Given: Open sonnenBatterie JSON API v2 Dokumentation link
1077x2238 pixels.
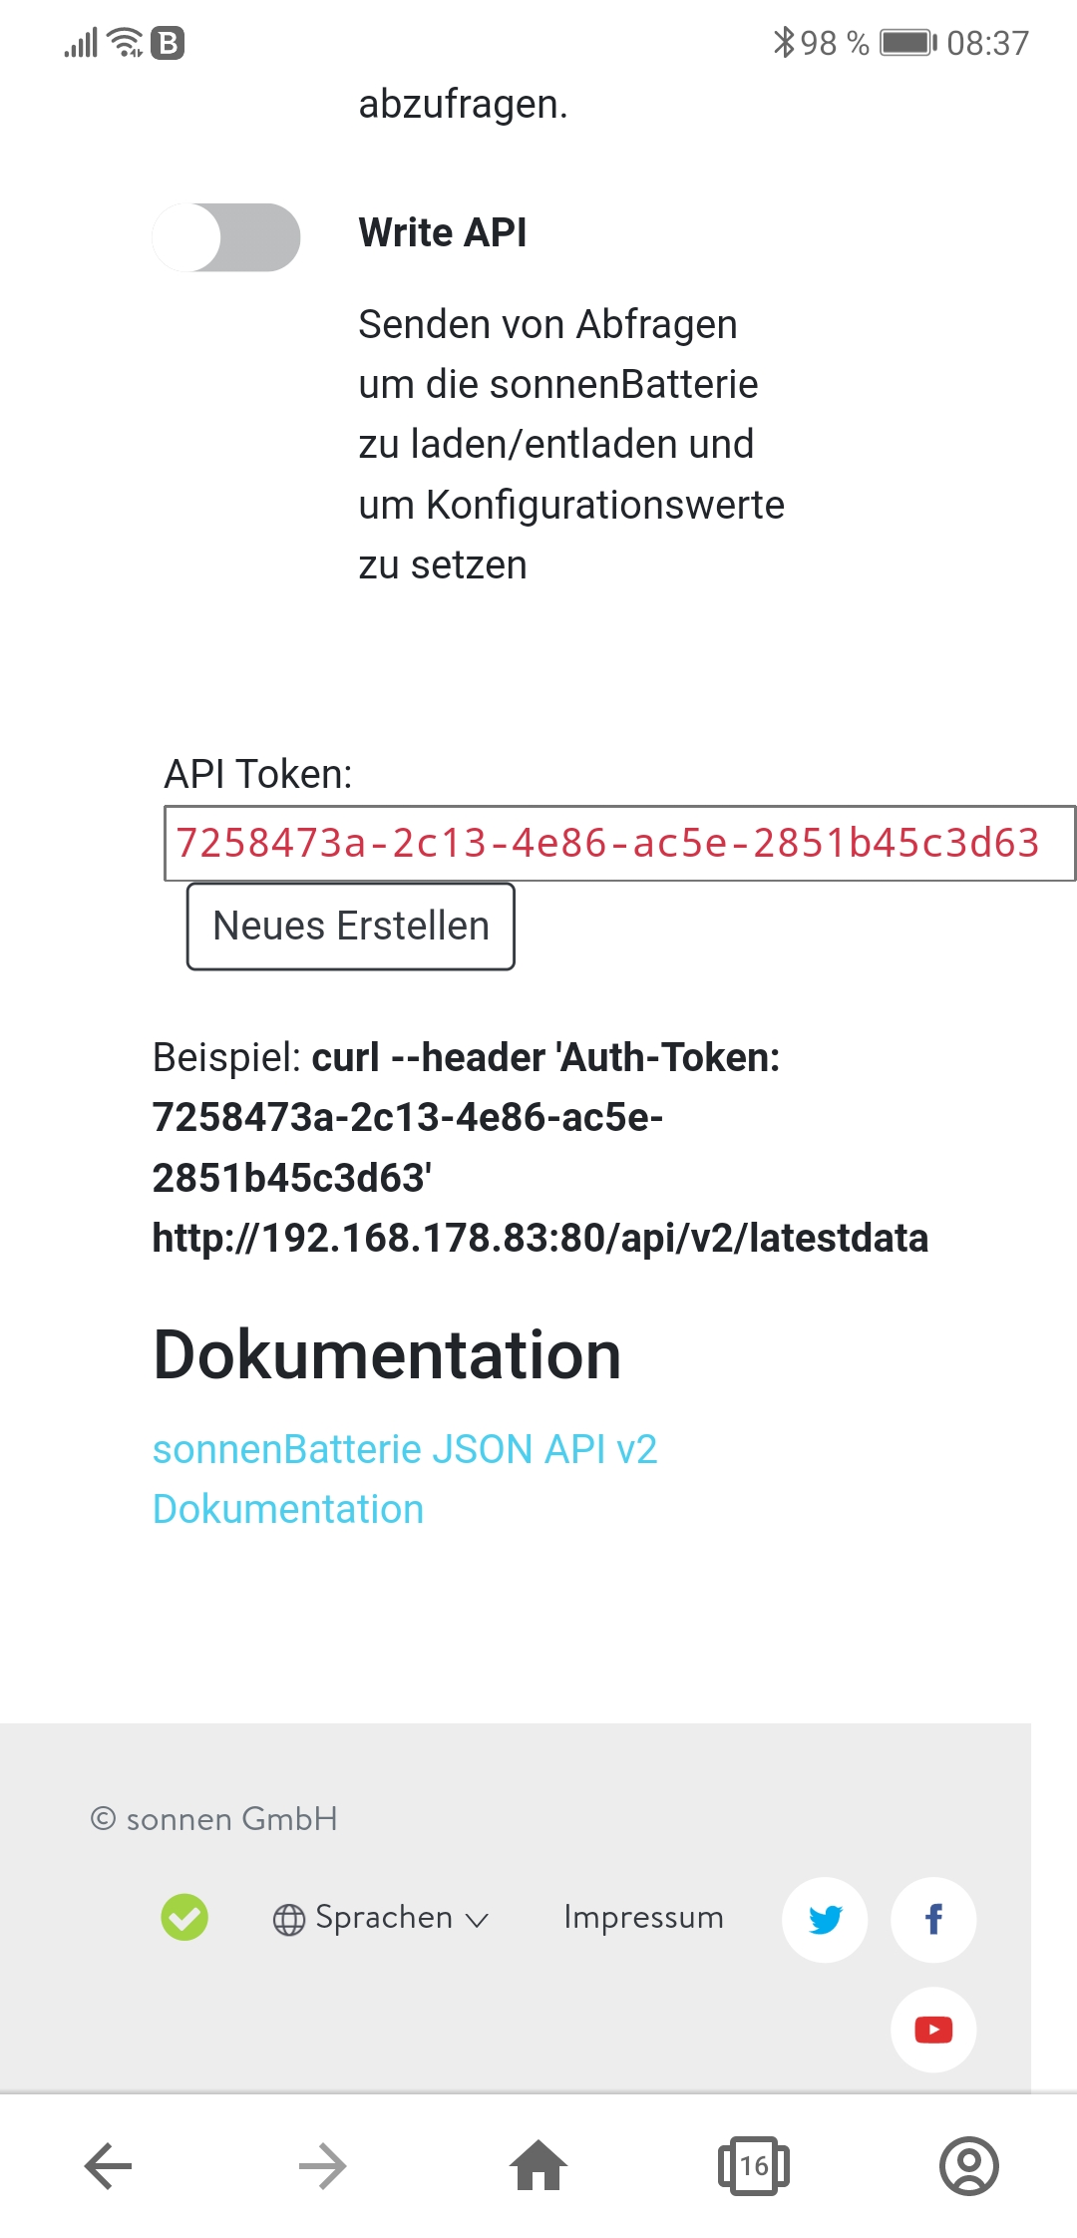Looking at the screenshot, I should click(x=404, y=1478).
